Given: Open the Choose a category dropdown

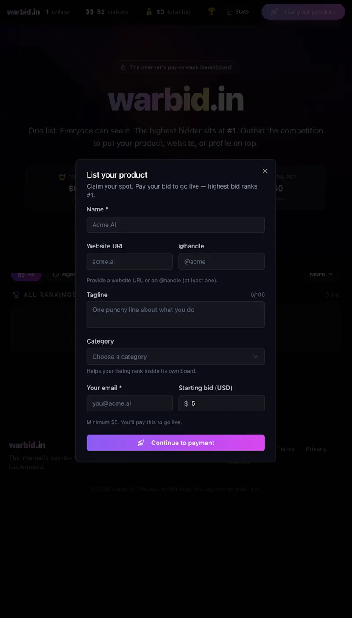Looking at the screenshot, I should [x=176, y=357].
